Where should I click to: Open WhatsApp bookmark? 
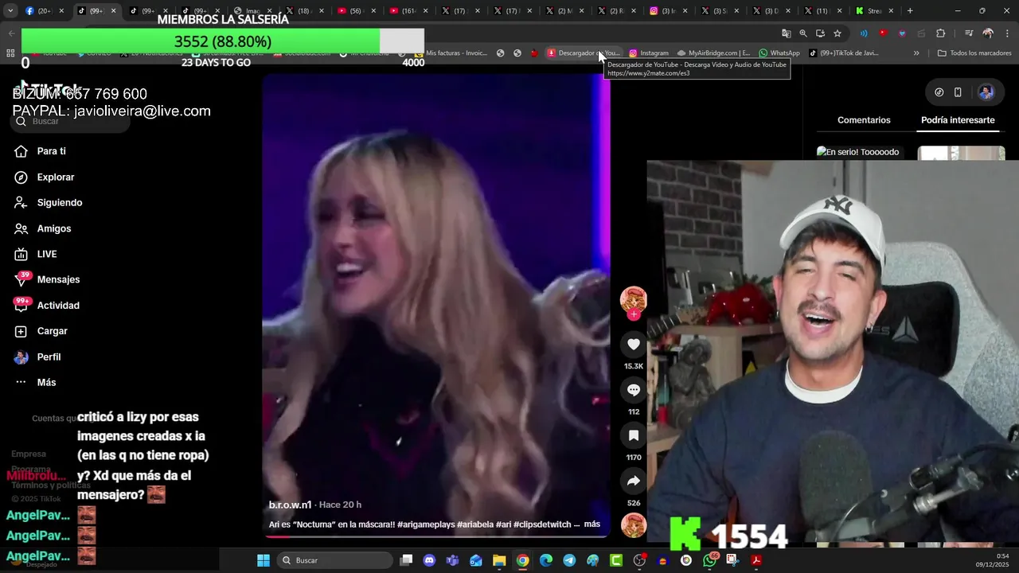click(779, 53)
